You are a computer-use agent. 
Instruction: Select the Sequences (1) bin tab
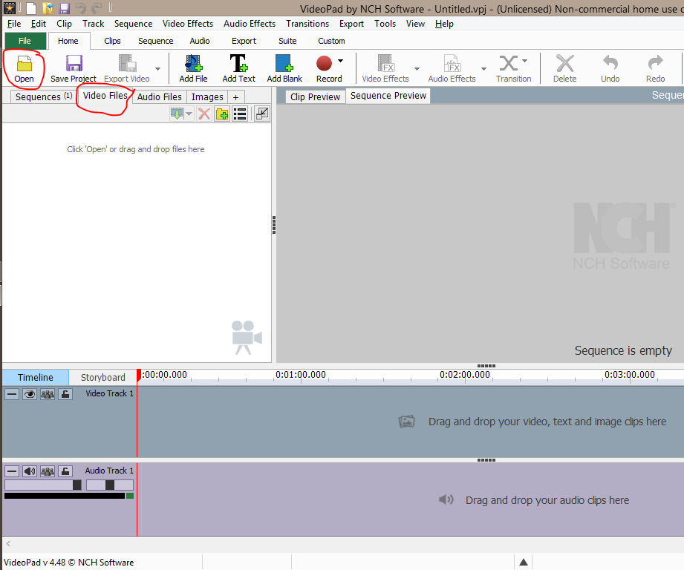tap(44, 96)
